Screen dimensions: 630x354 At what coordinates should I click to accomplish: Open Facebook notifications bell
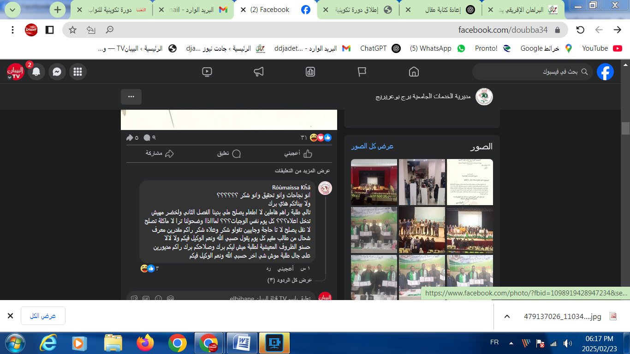(36, 72)
